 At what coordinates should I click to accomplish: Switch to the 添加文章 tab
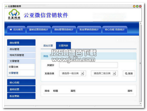point(48,46)
